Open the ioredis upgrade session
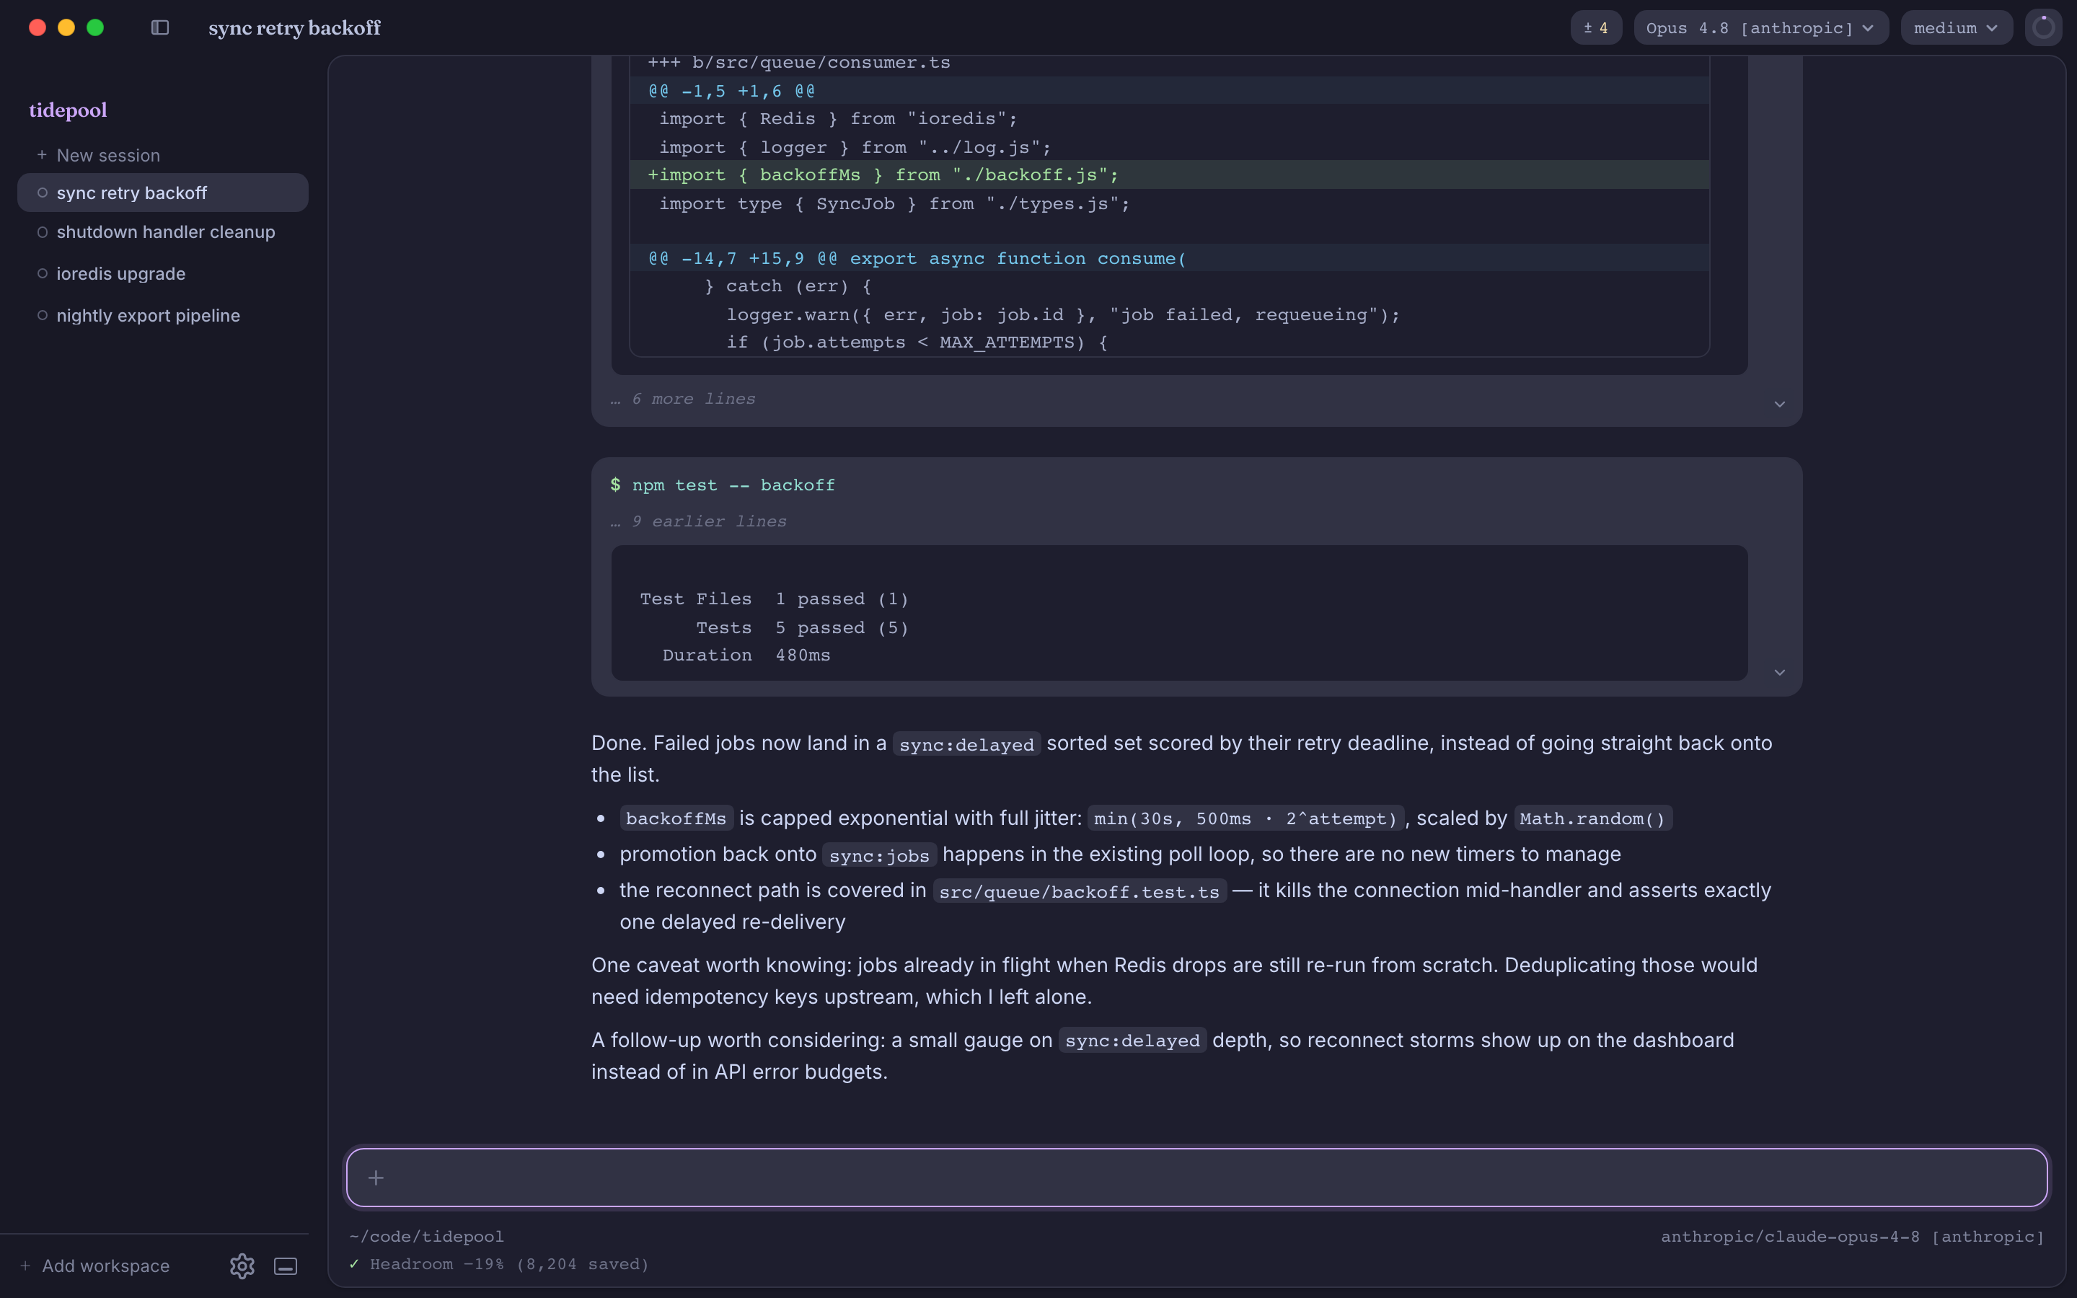The image size is (2077, 1298). pos(163,274)
